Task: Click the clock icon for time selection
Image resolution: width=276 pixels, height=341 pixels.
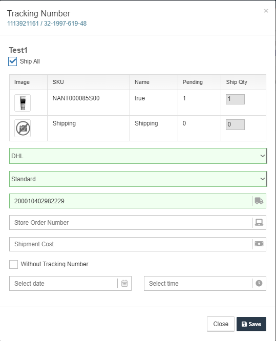Action: (x=259, y=283)
